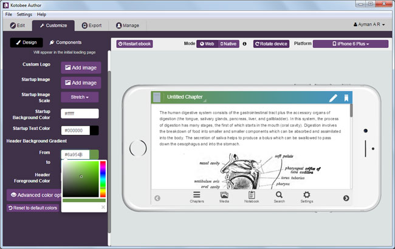
Task: Select the Design sub-tab
Action: [x=27, y=43]
